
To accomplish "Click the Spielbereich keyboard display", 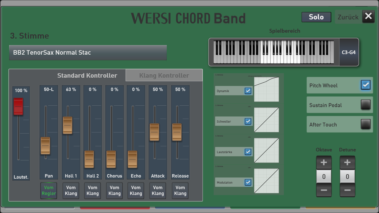I will [274, 52].
